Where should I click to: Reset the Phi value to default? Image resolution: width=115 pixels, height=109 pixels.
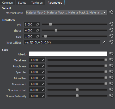111,24
